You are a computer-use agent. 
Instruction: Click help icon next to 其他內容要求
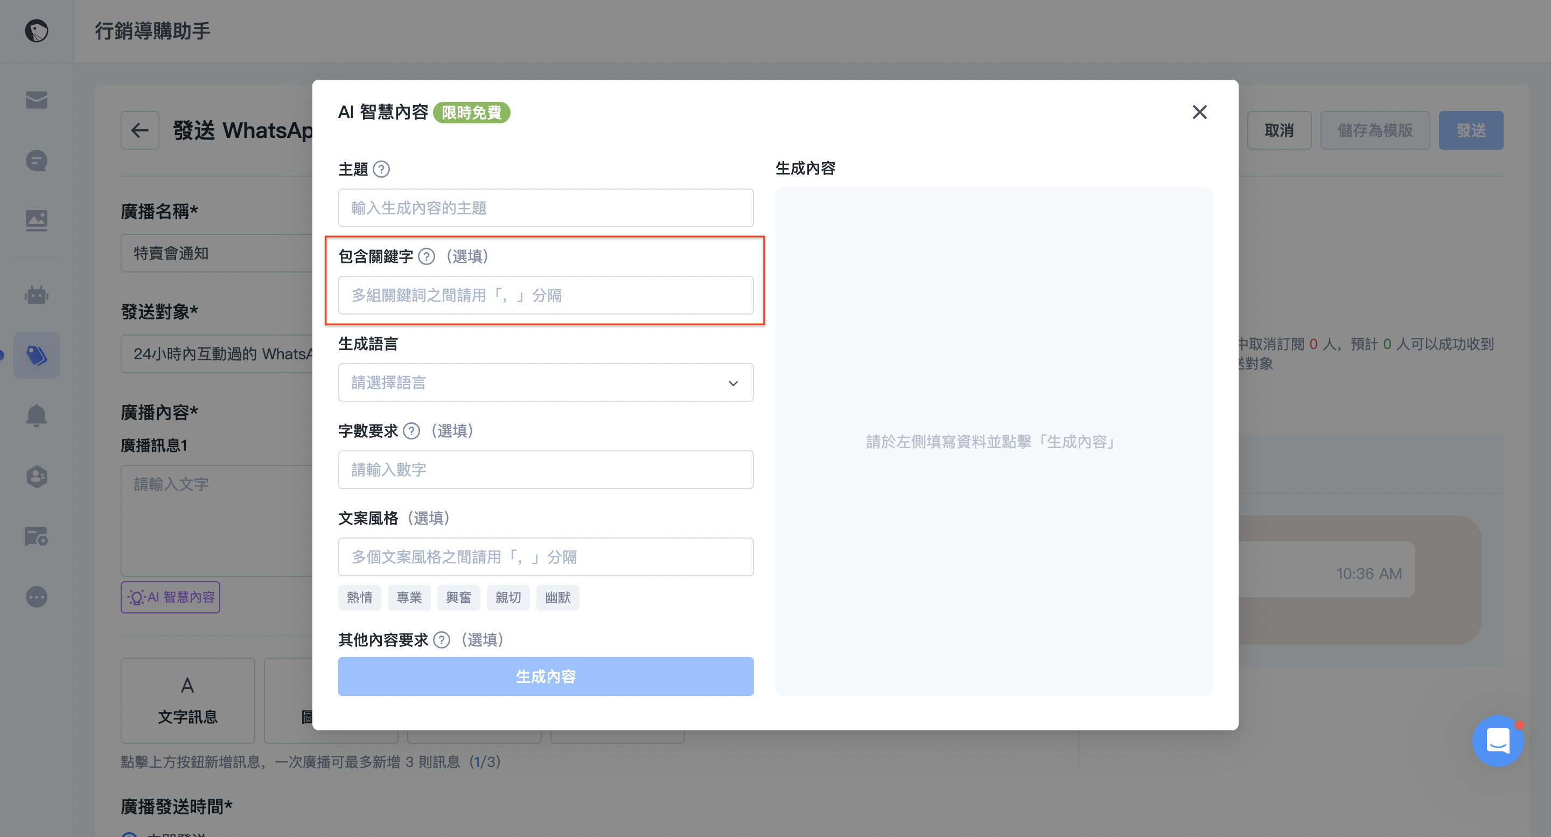(442, 639)
